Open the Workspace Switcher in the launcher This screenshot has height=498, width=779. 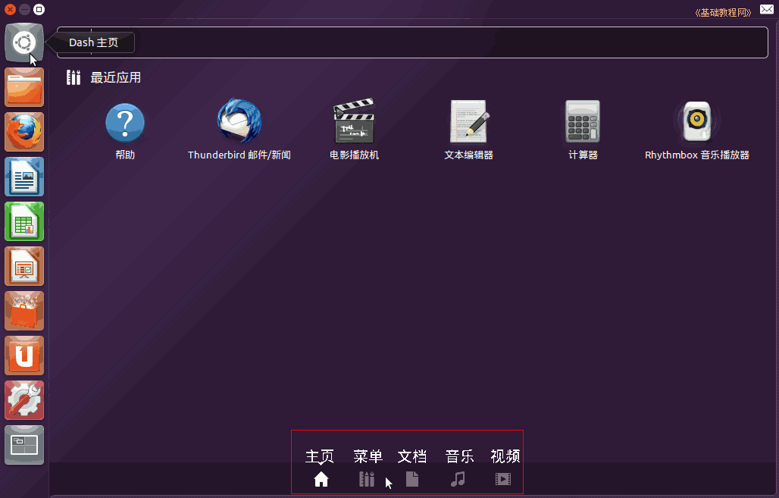coord(24,445)
